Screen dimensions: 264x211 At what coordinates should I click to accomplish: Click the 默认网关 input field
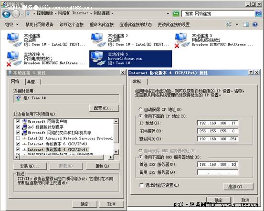click(218, 139)
